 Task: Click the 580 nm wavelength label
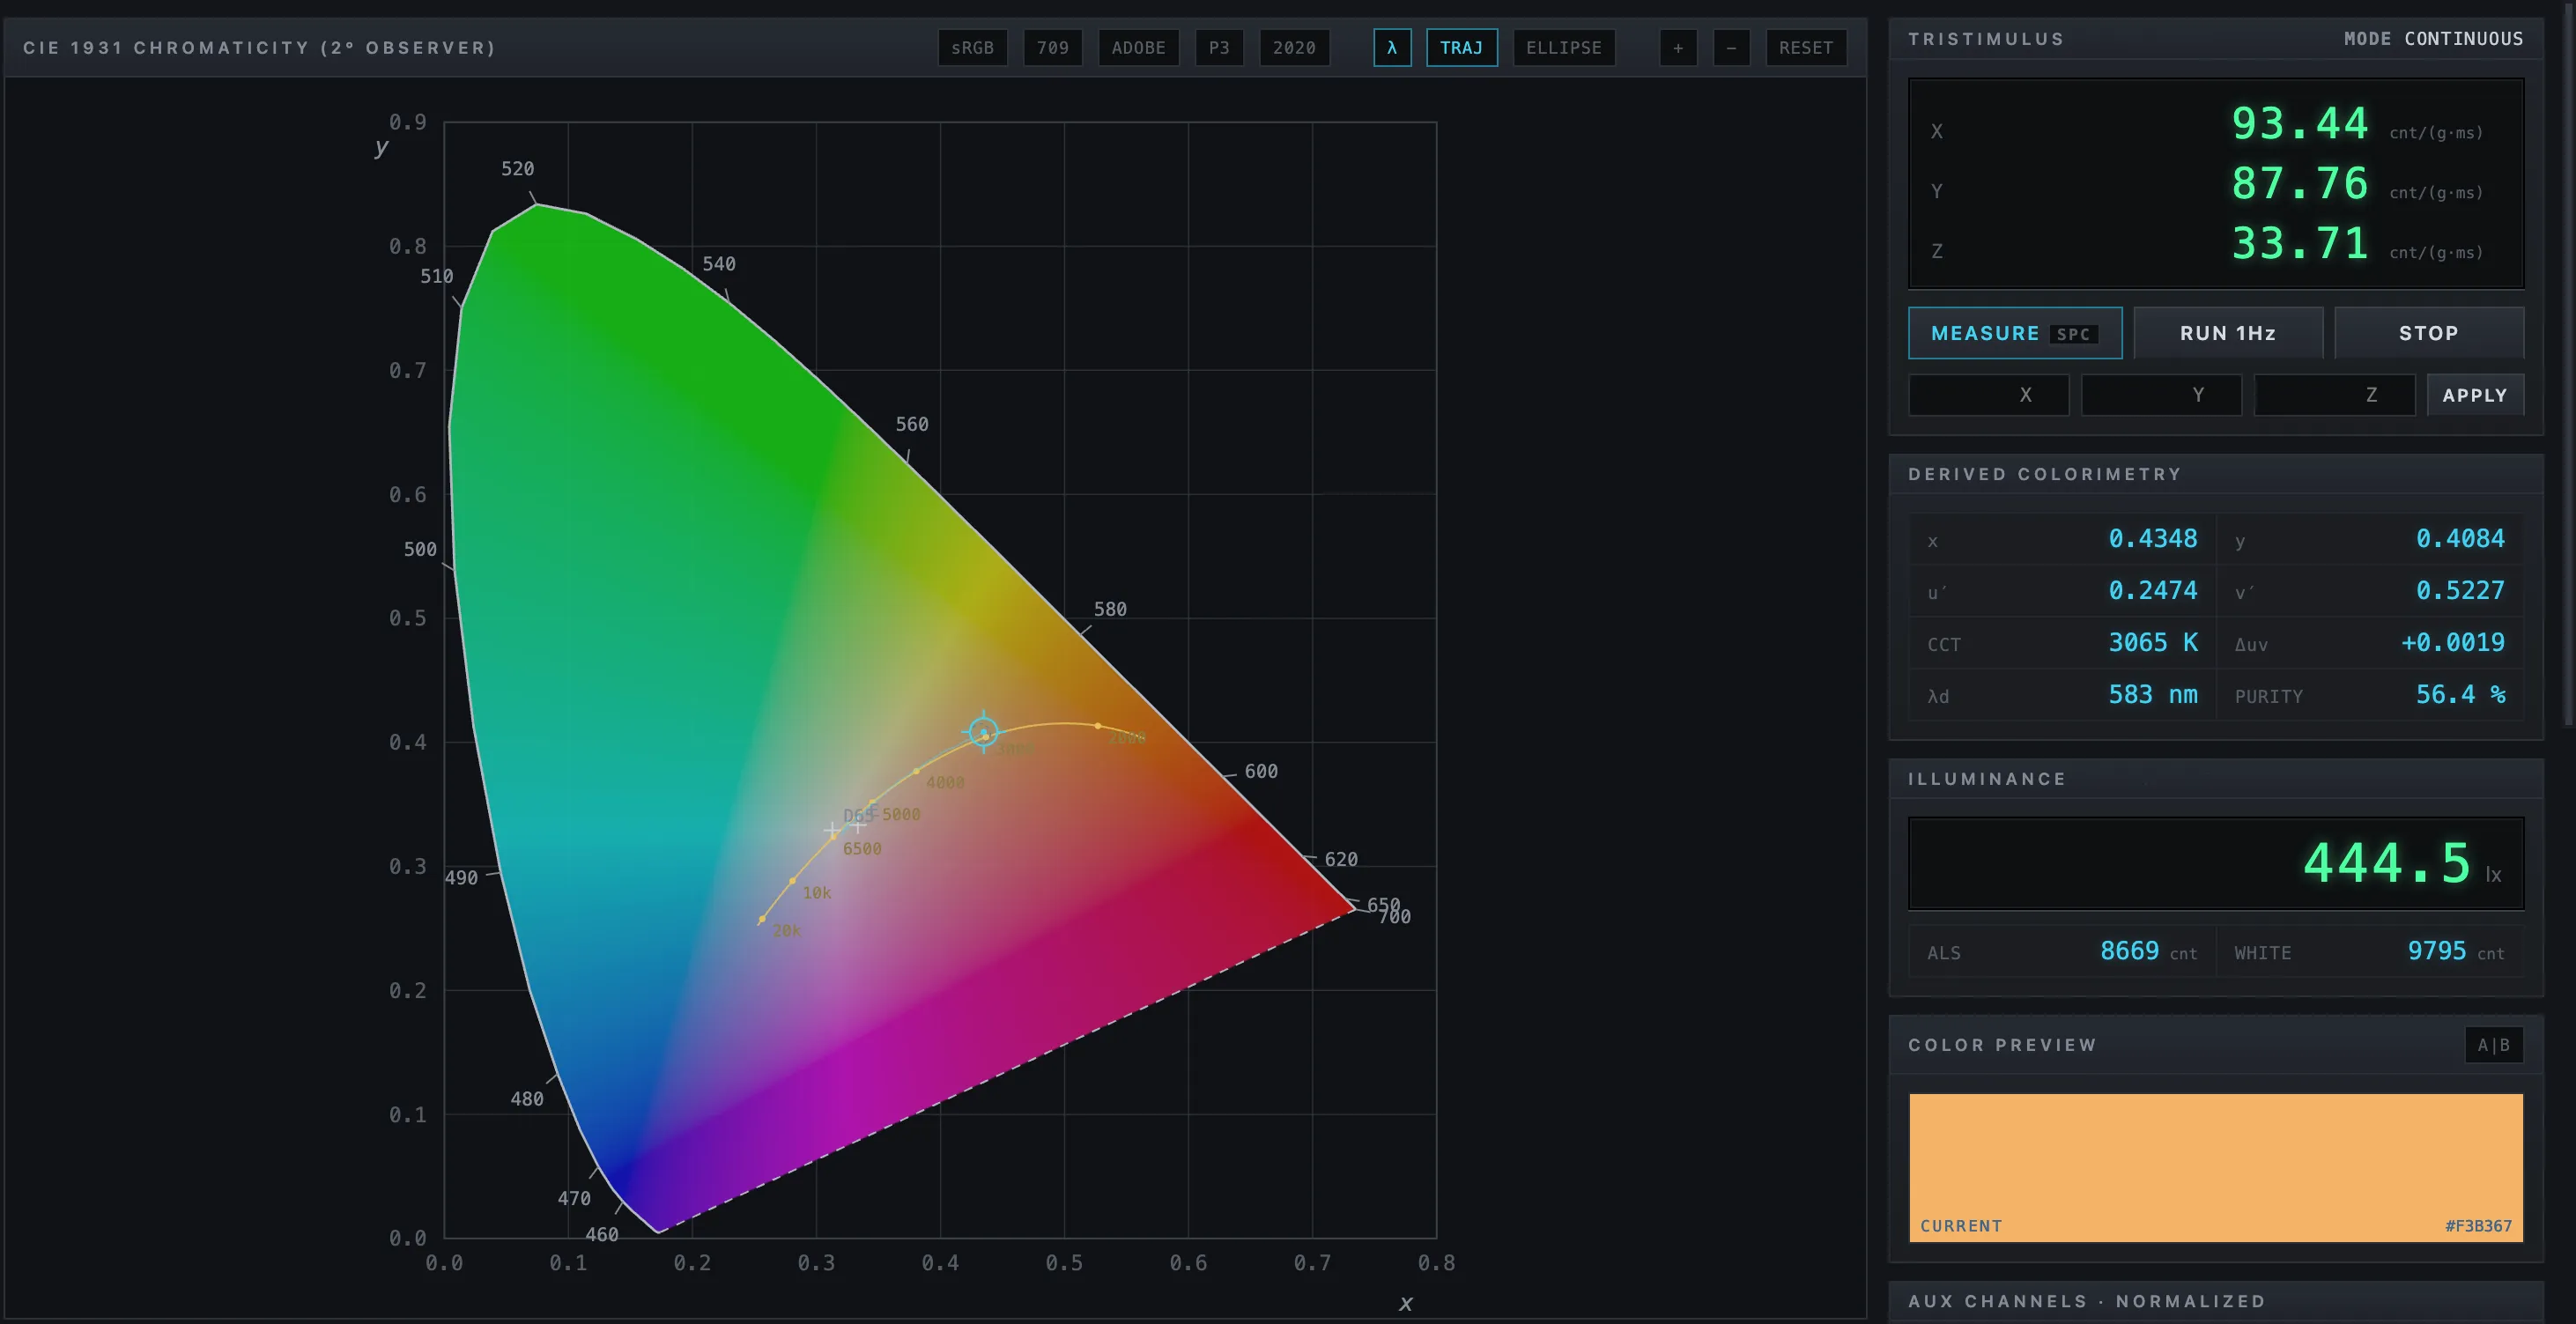1110,609
